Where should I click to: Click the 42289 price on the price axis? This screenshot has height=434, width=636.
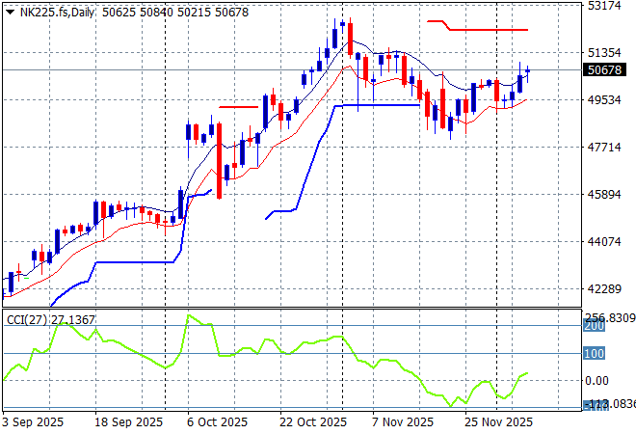coord(603,289)
